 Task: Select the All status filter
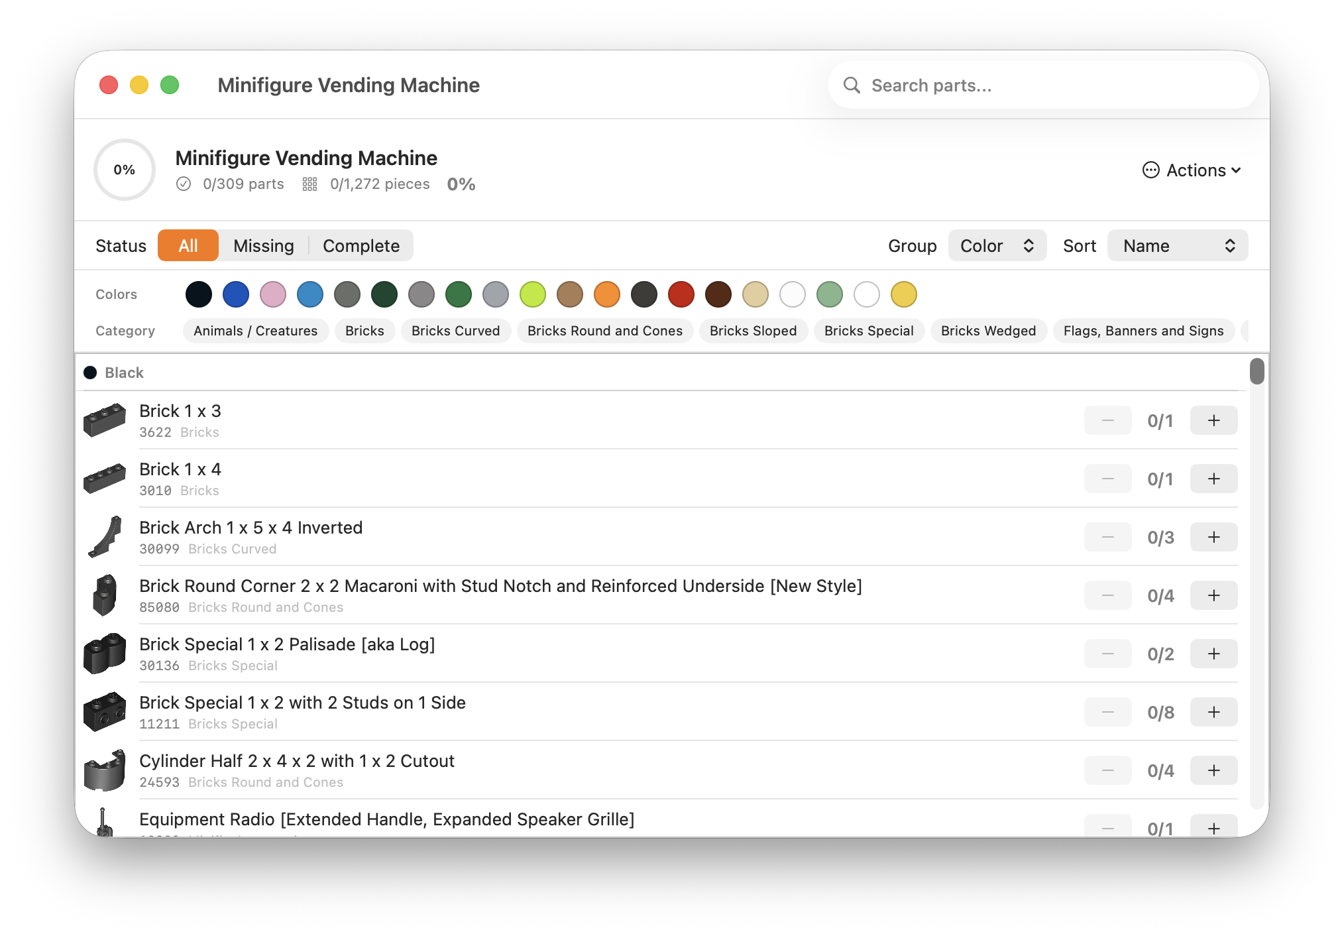coord(188,246)
